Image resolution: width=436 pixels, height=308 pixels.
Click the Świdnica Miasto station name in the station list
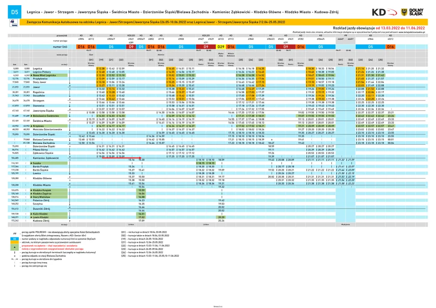(42, 121)
